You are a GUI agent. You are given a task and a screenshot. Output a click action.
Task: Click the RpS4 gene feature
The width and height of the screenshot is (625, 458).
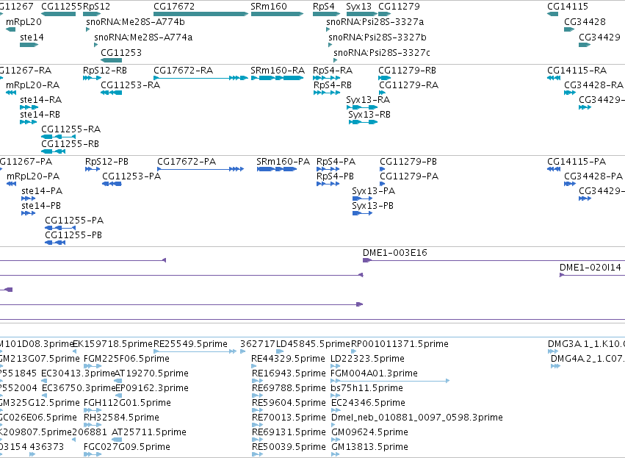(326, 14)
